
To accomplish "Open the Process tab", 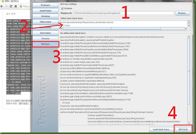I will [x=45, y=39].
